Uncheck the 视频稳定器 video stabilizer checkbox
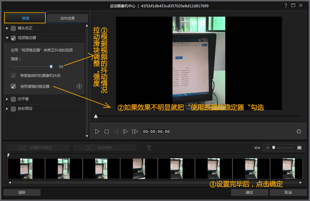310x201 pixels. [x=13, y=38]
